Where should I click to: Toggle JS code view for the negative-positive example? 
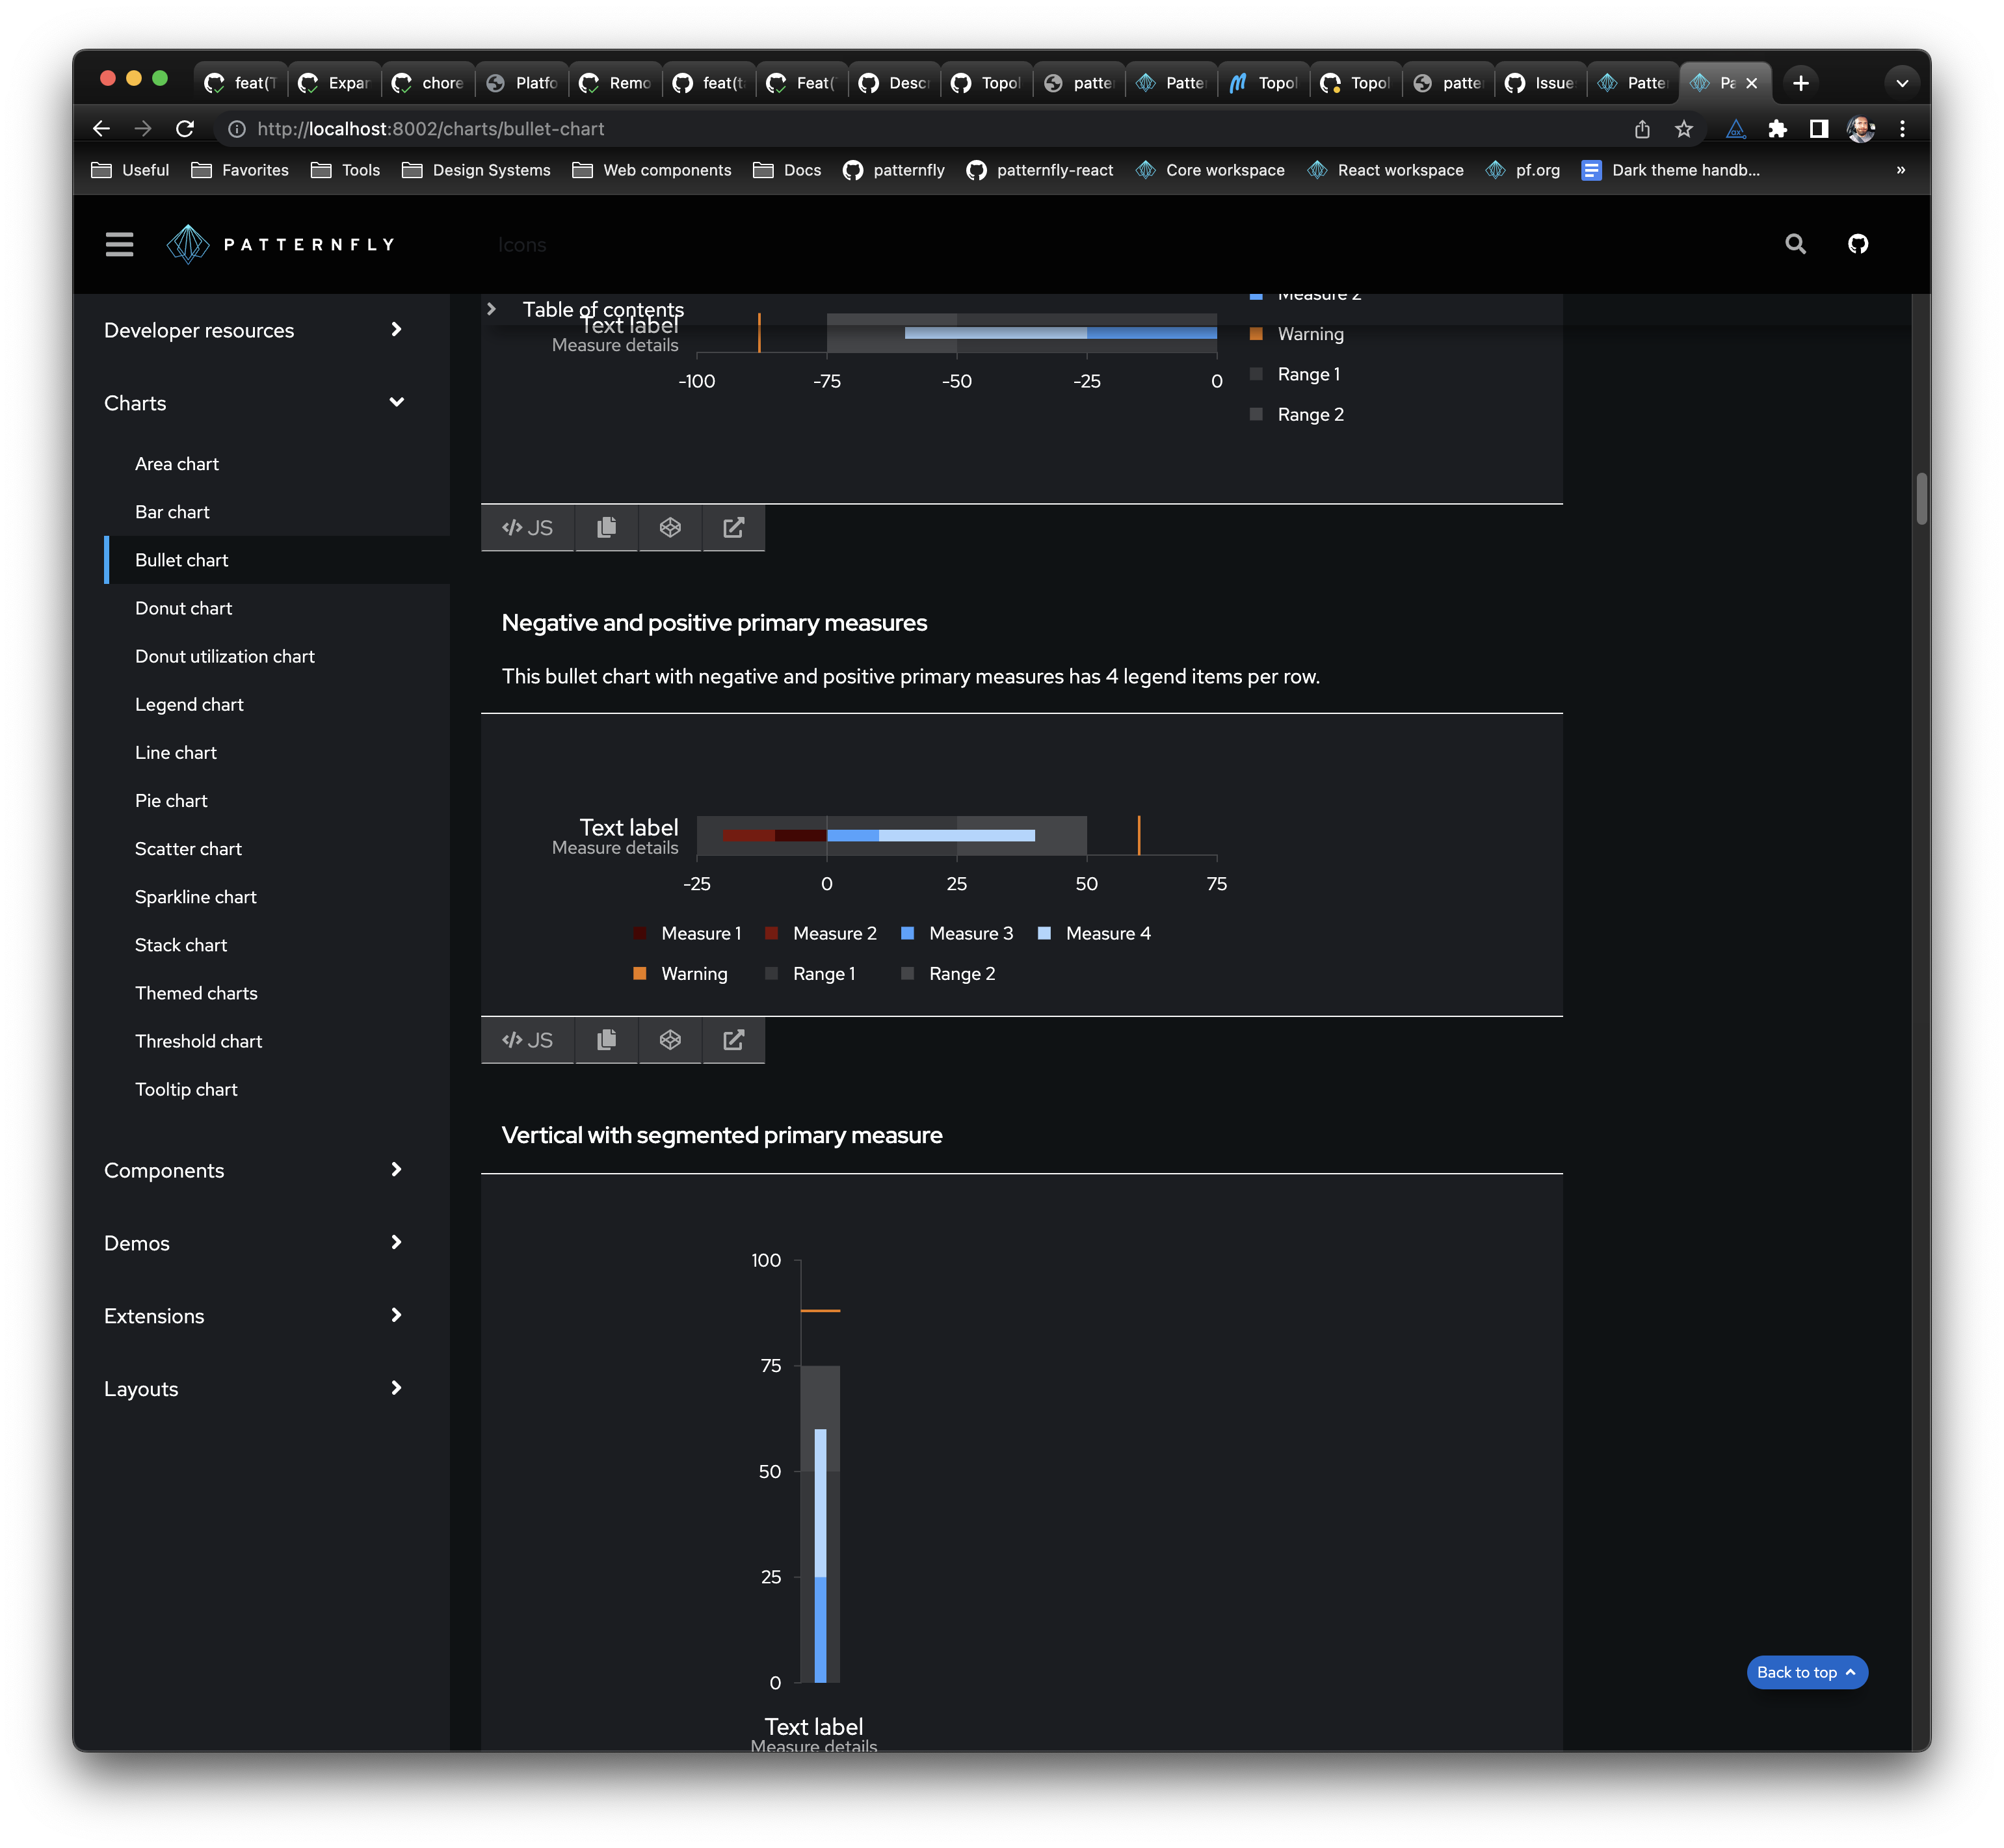[x=528, y=1040]
